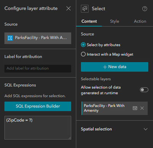Switch to the Style tab
The width and height of the screenshot is (153, 148).
(114, 21)
